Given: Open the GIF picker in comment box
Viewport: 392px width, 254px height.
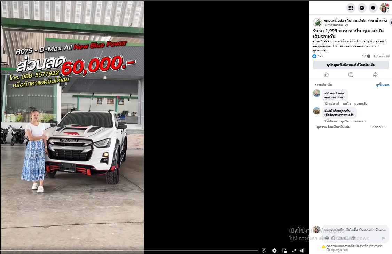Looking at the screenshot, I should click(x=346, y=238).
